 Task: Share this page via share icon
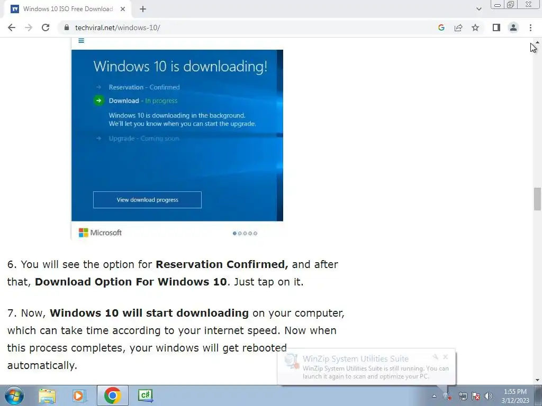click(458, 27)
